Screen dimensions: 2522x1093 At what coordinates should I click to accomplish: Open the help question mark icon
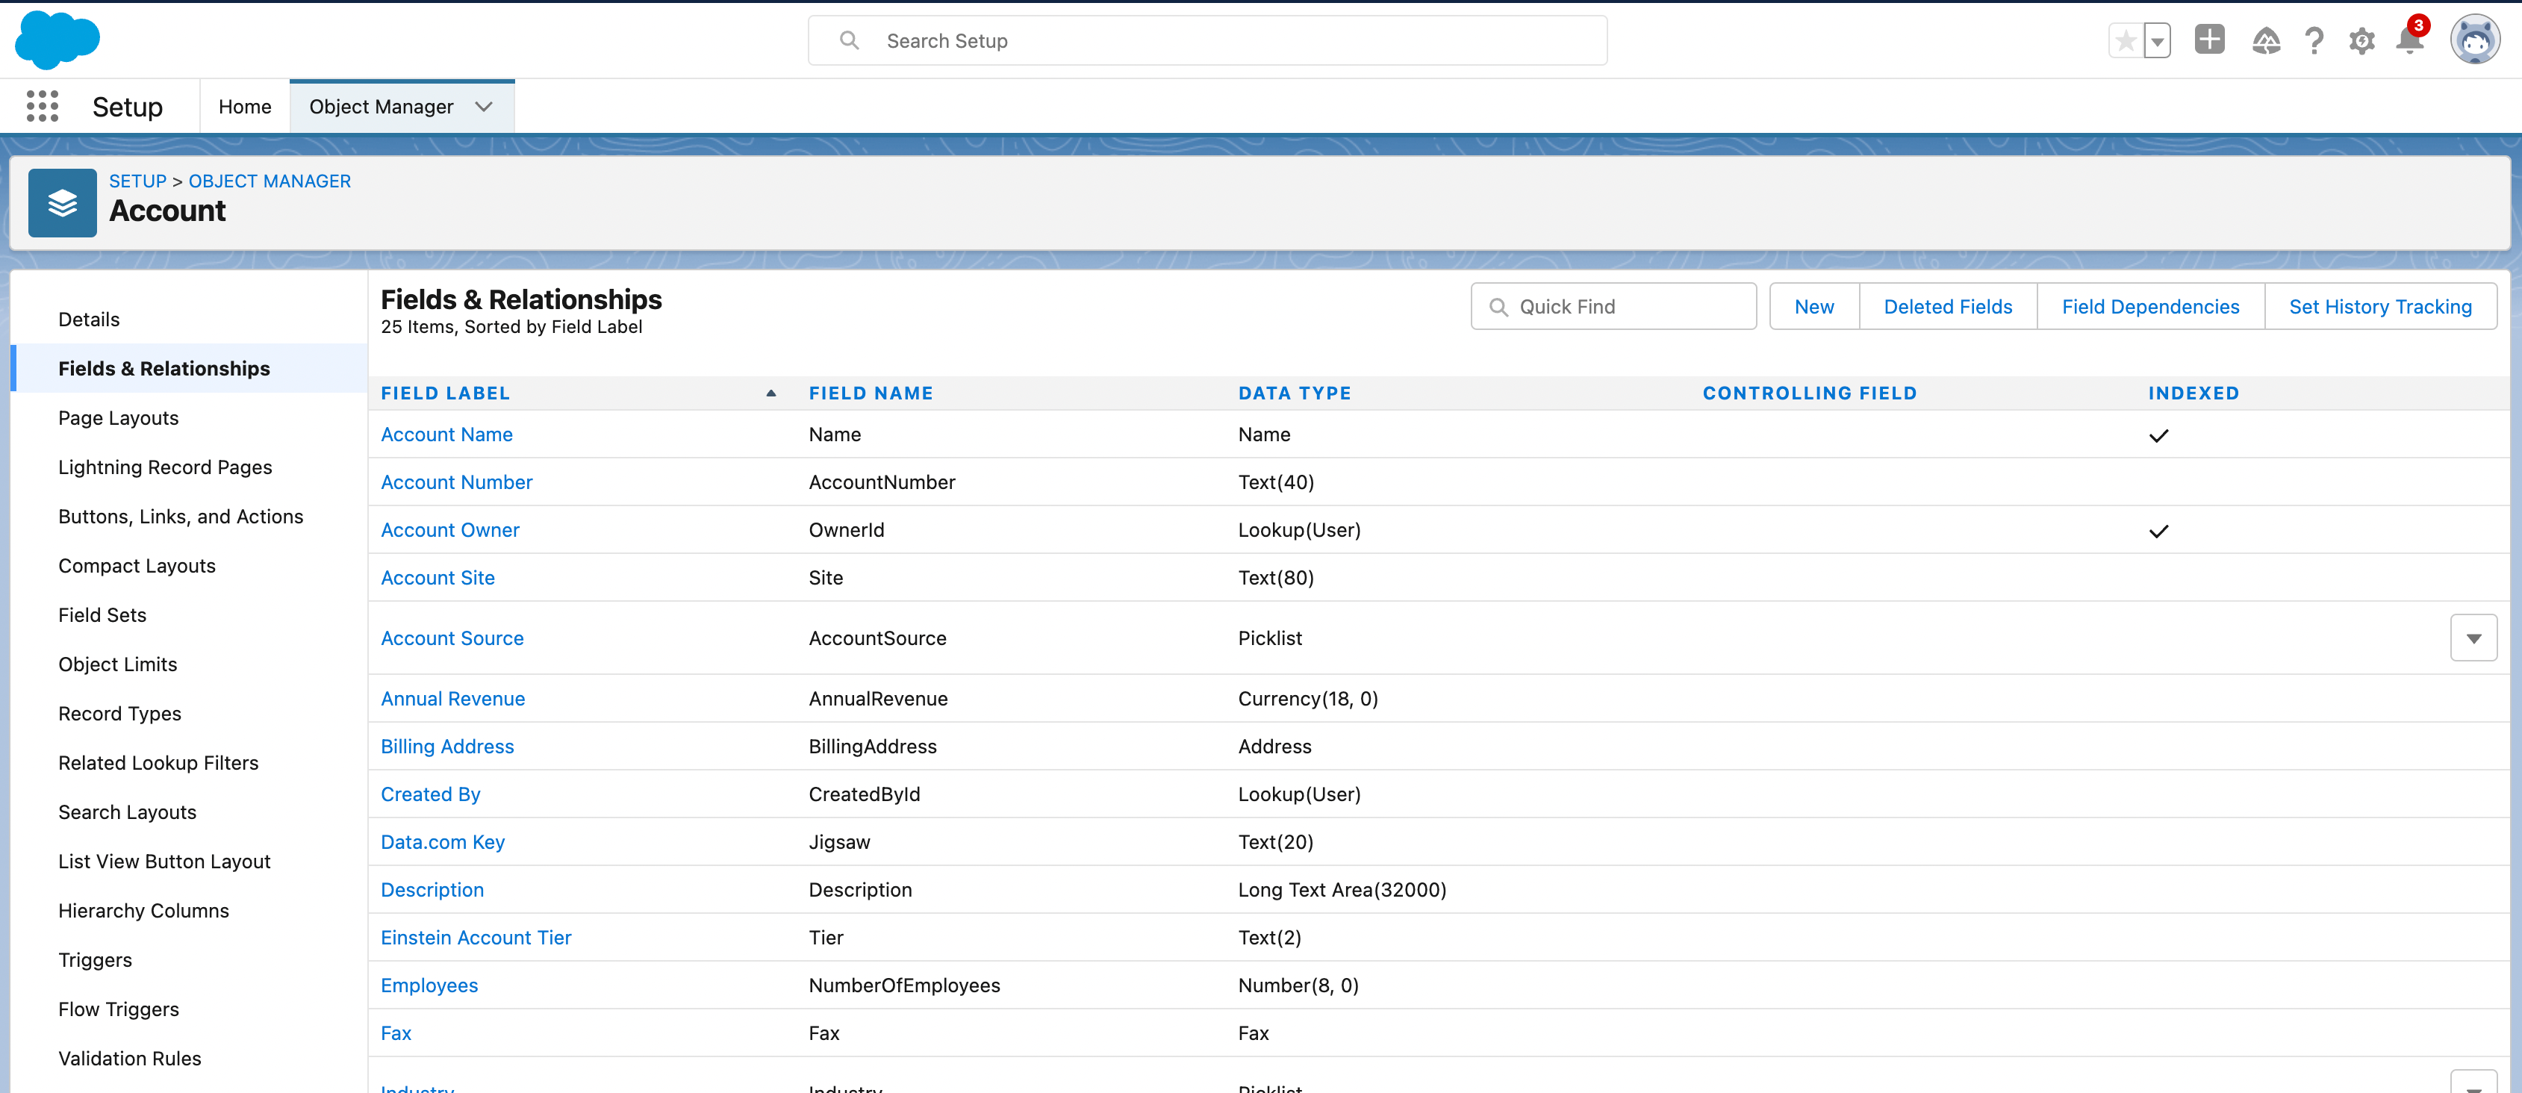tap(2314, 41)
